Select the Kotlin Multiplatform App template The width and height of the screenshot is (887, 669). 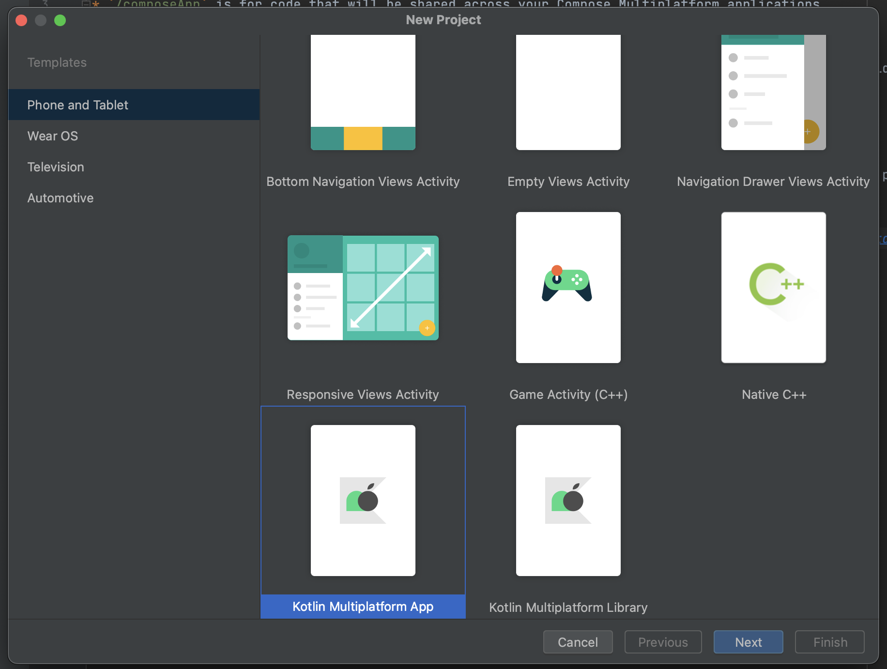363,501
